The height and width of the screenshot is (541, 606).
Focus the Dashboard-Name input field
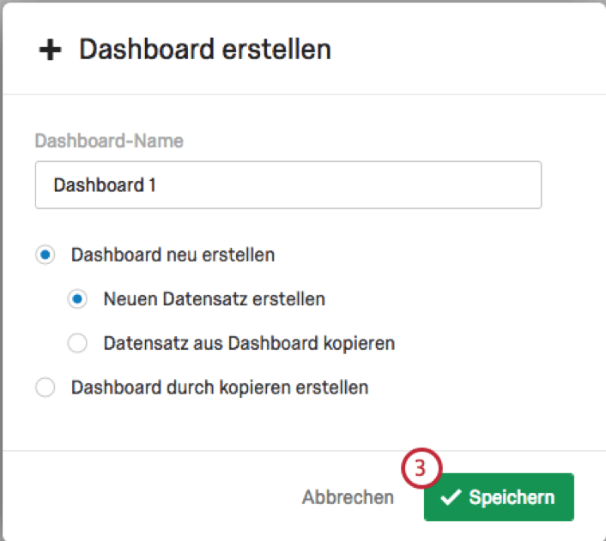coord(288,185)
